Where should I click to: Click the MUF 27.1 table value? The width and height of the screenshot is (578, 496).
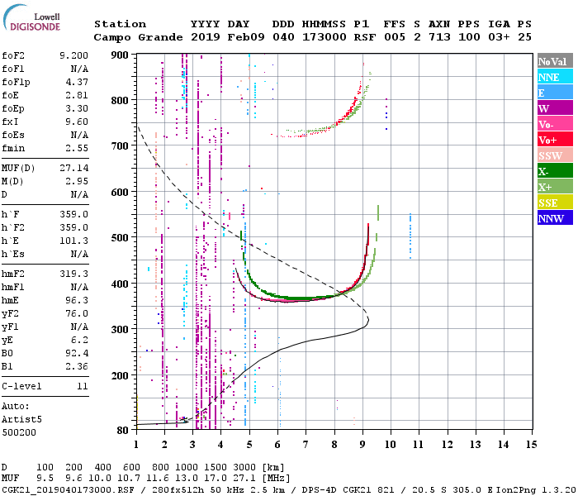tap(244, 479)
